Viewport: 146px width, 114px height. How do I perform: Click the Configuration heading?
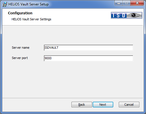tap(20, 13)
